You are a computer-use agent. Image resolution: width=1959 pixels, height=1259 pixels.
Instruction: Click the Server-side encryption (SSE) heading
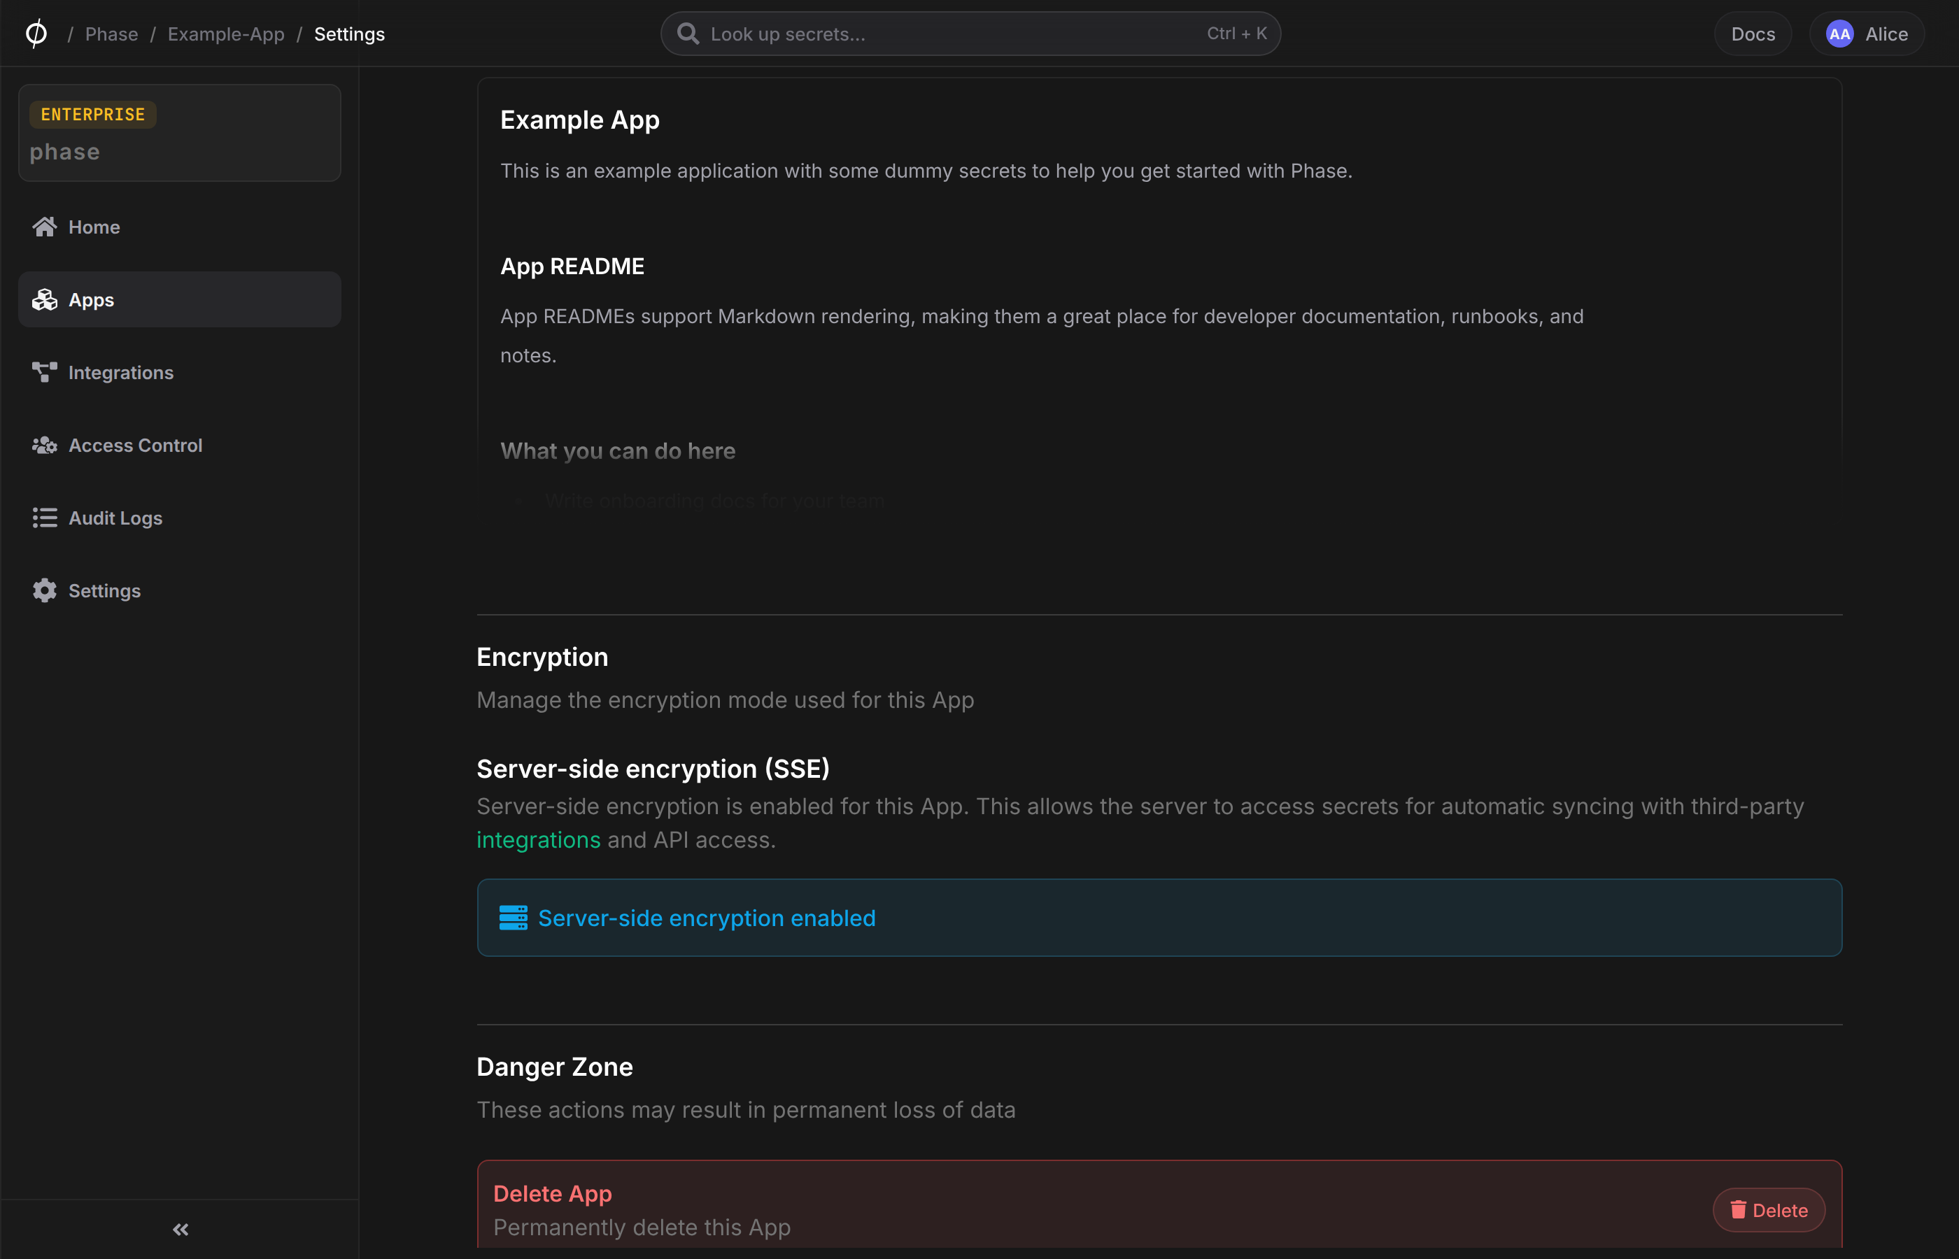[x=653, y=769]
